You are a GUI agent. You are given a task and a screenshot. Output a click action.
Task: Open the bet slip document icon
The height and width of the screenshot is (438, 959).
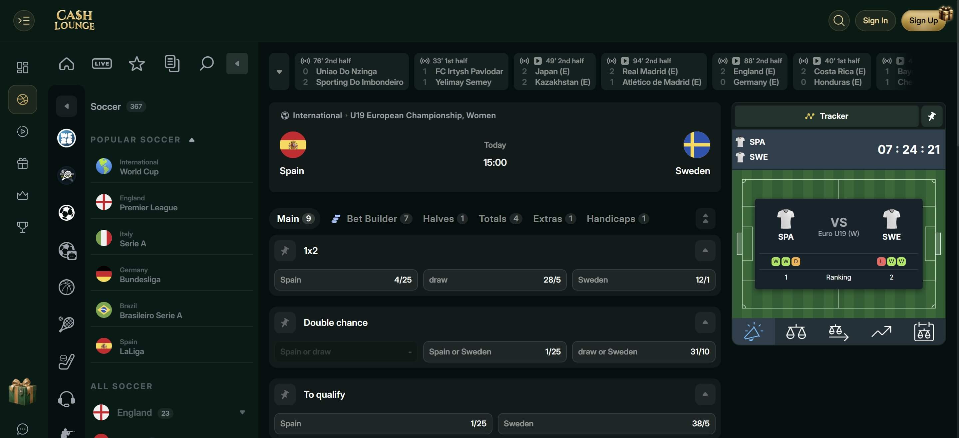pos(171,64)
